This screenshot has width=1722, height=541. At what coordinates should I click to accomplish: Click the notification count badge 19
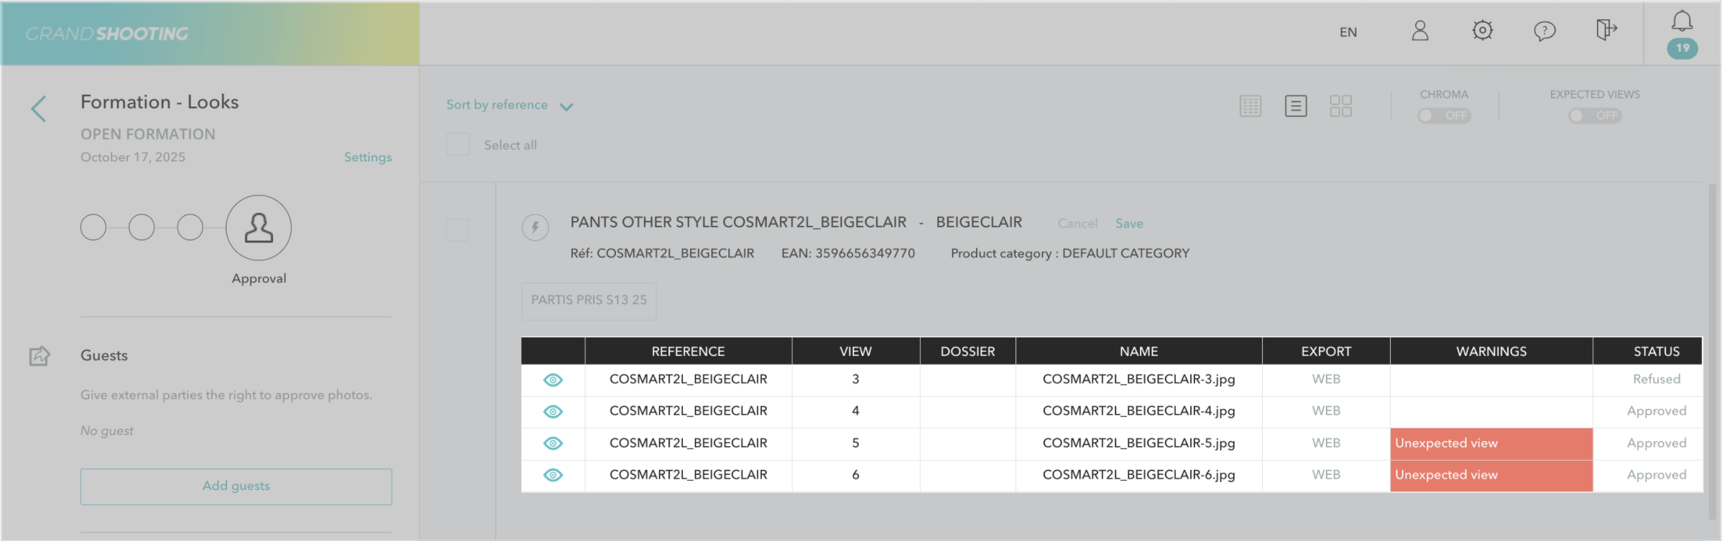(x=1682, y=48)
